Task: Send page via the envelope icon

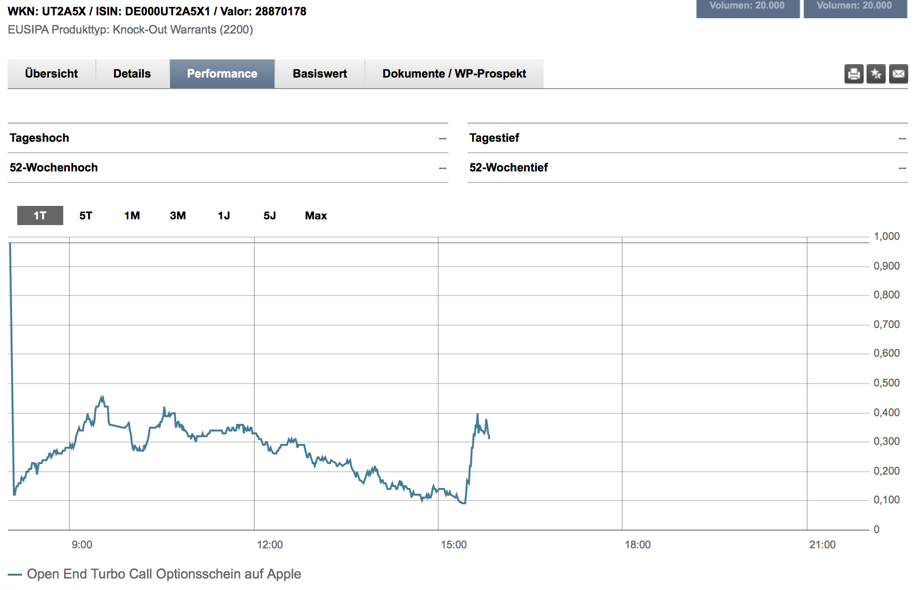Action: point(899,74)
